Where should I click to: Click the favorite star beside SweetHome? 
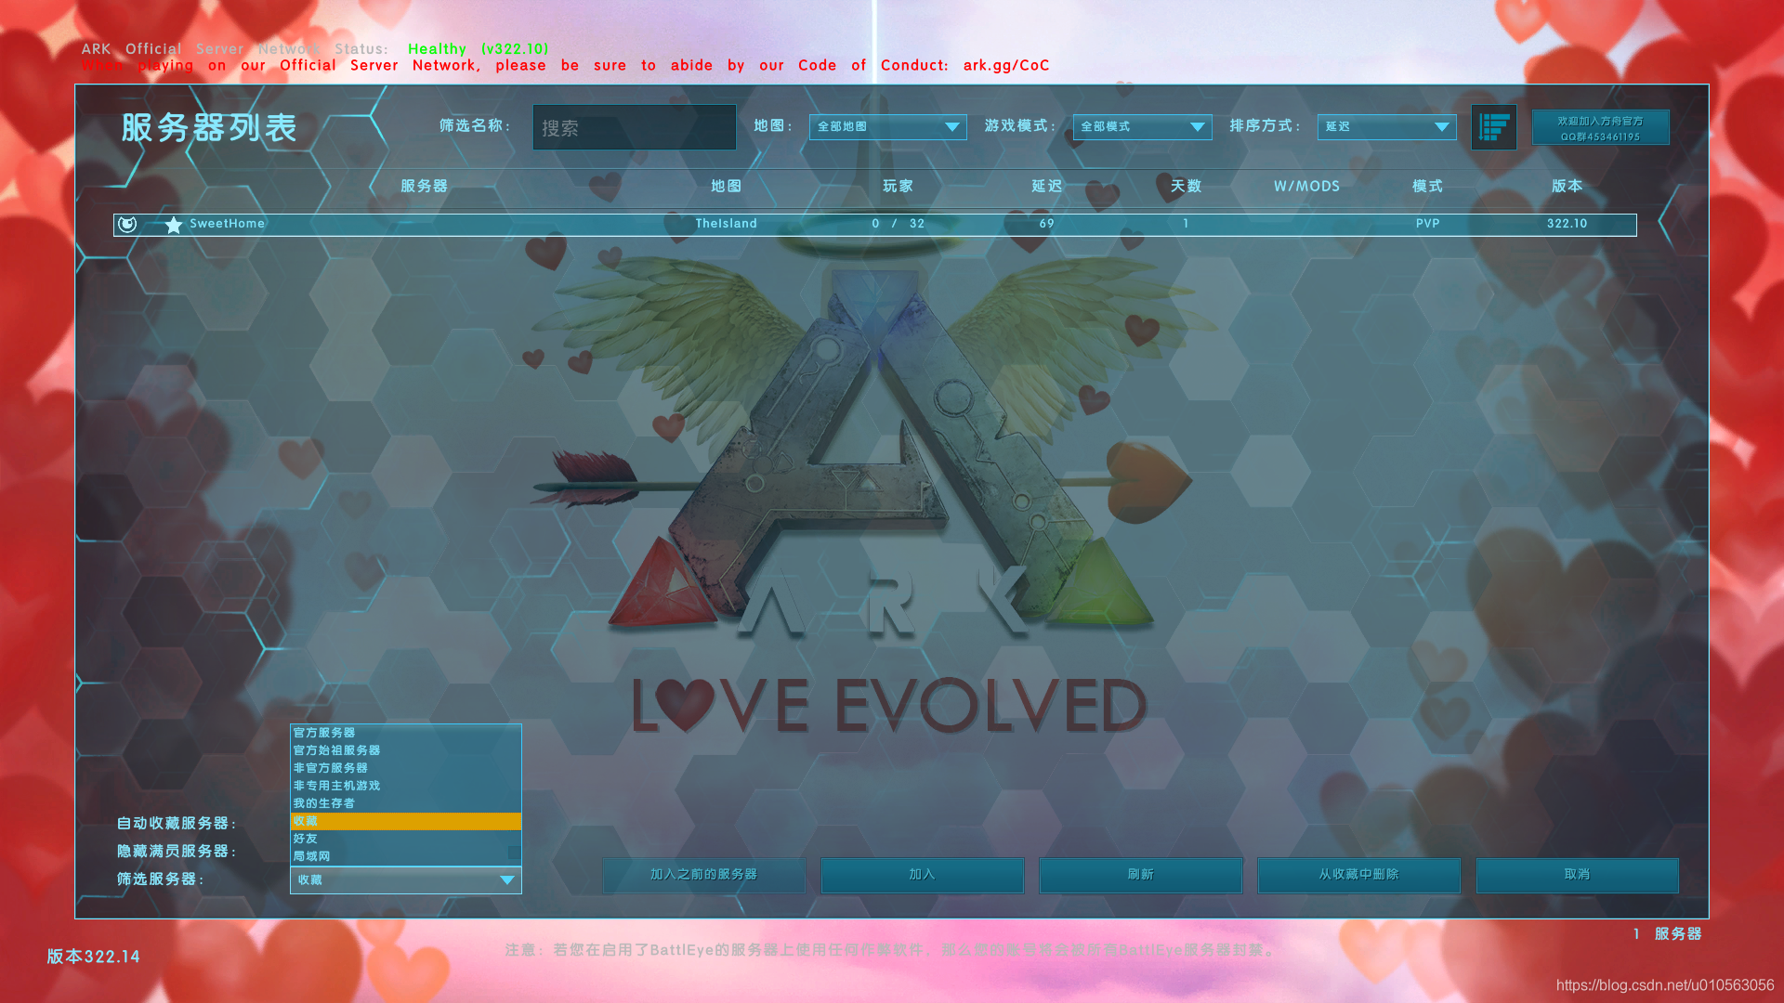pyautogui.click(x=173, y=225)
